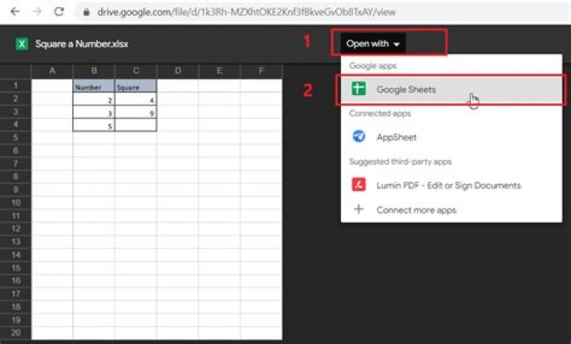Click the blue AppSheet icon
The height and width of the screenshot is (344, 571).
pos(358,136)
